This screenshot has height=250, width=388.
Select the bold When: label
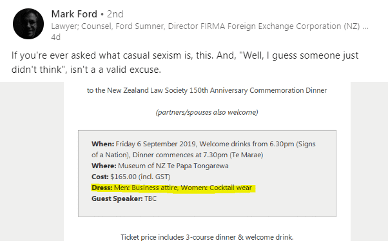[x=102, y=144]
